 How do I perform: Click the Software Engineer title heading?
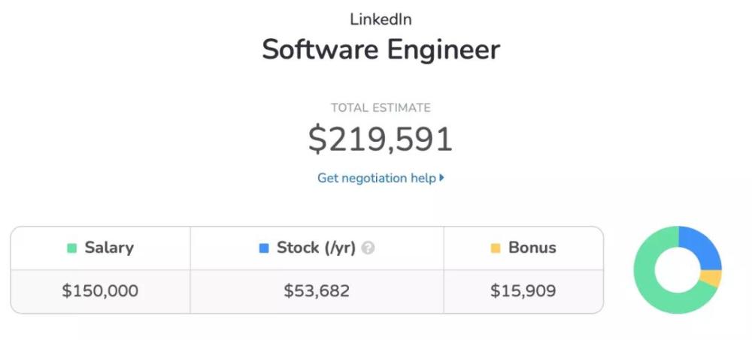[381, 50]
